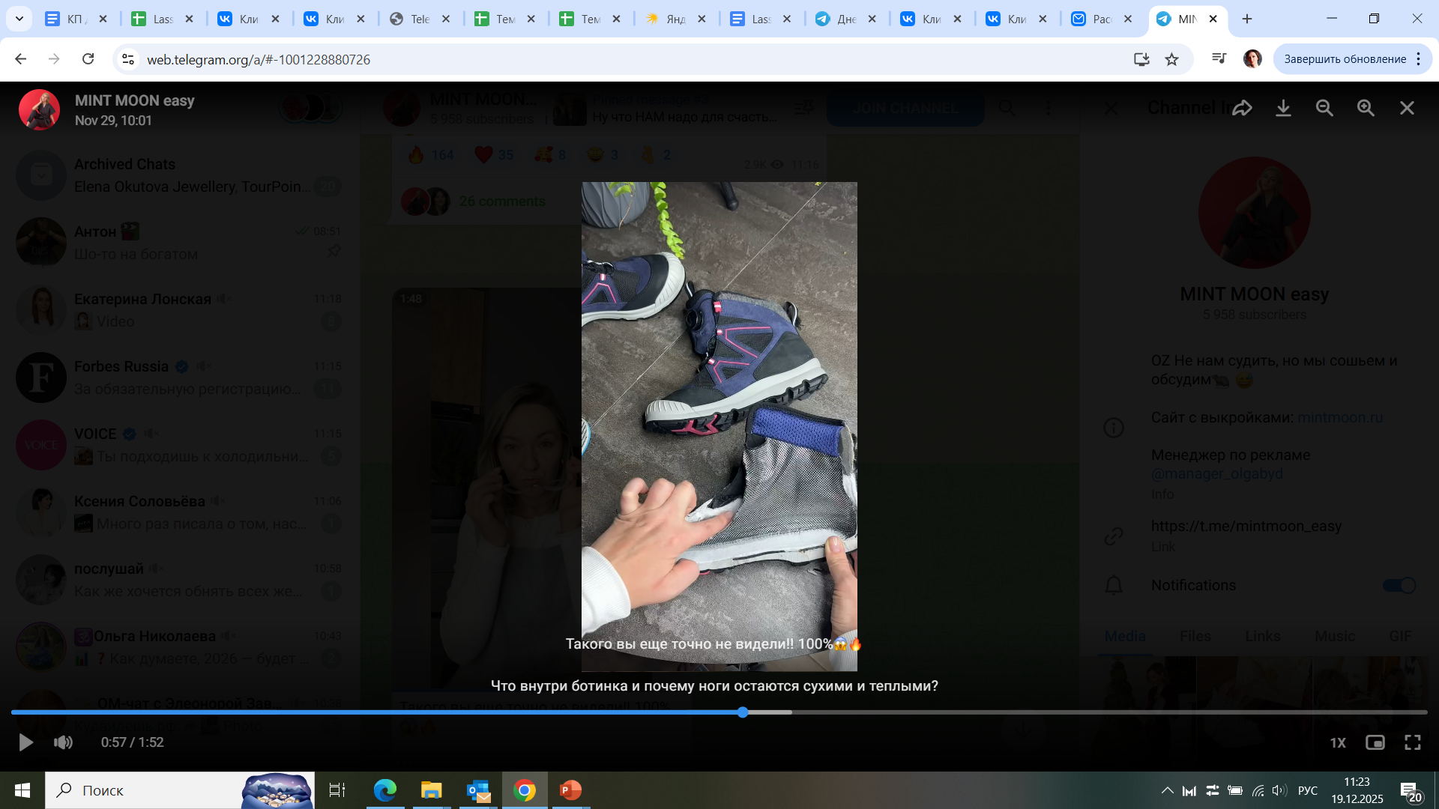The image size is (1439, 809).
Task: Open the tab search dropdown arrow
Action: (x=19, y=19)
